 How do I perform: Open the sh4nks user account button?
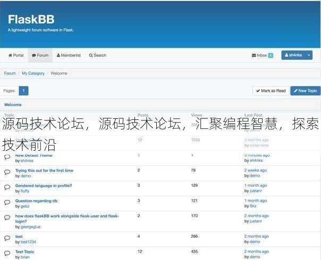(293, 55)
